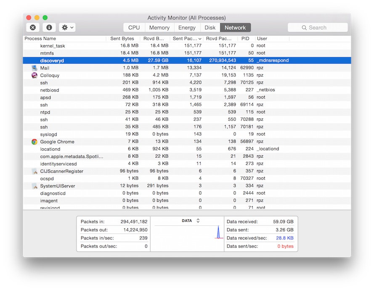Click the SystemUIServer process icon

(x=34, y=186)
